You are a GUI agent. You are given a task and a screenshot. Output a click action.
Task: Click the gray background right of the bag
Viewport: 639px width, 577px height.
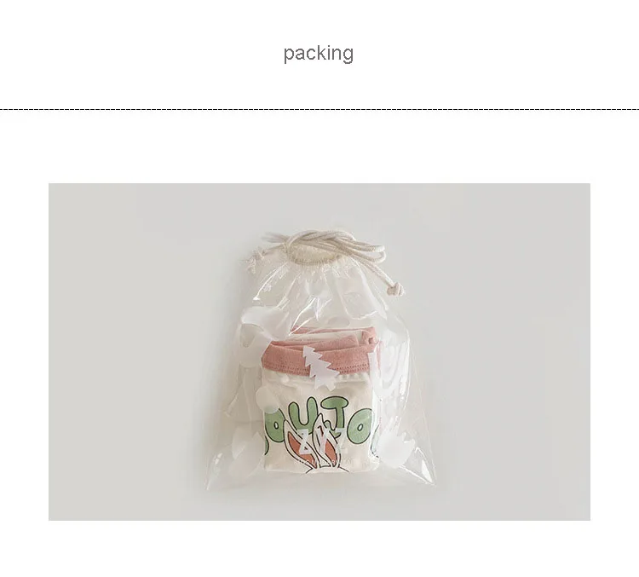tap(509, 351)
